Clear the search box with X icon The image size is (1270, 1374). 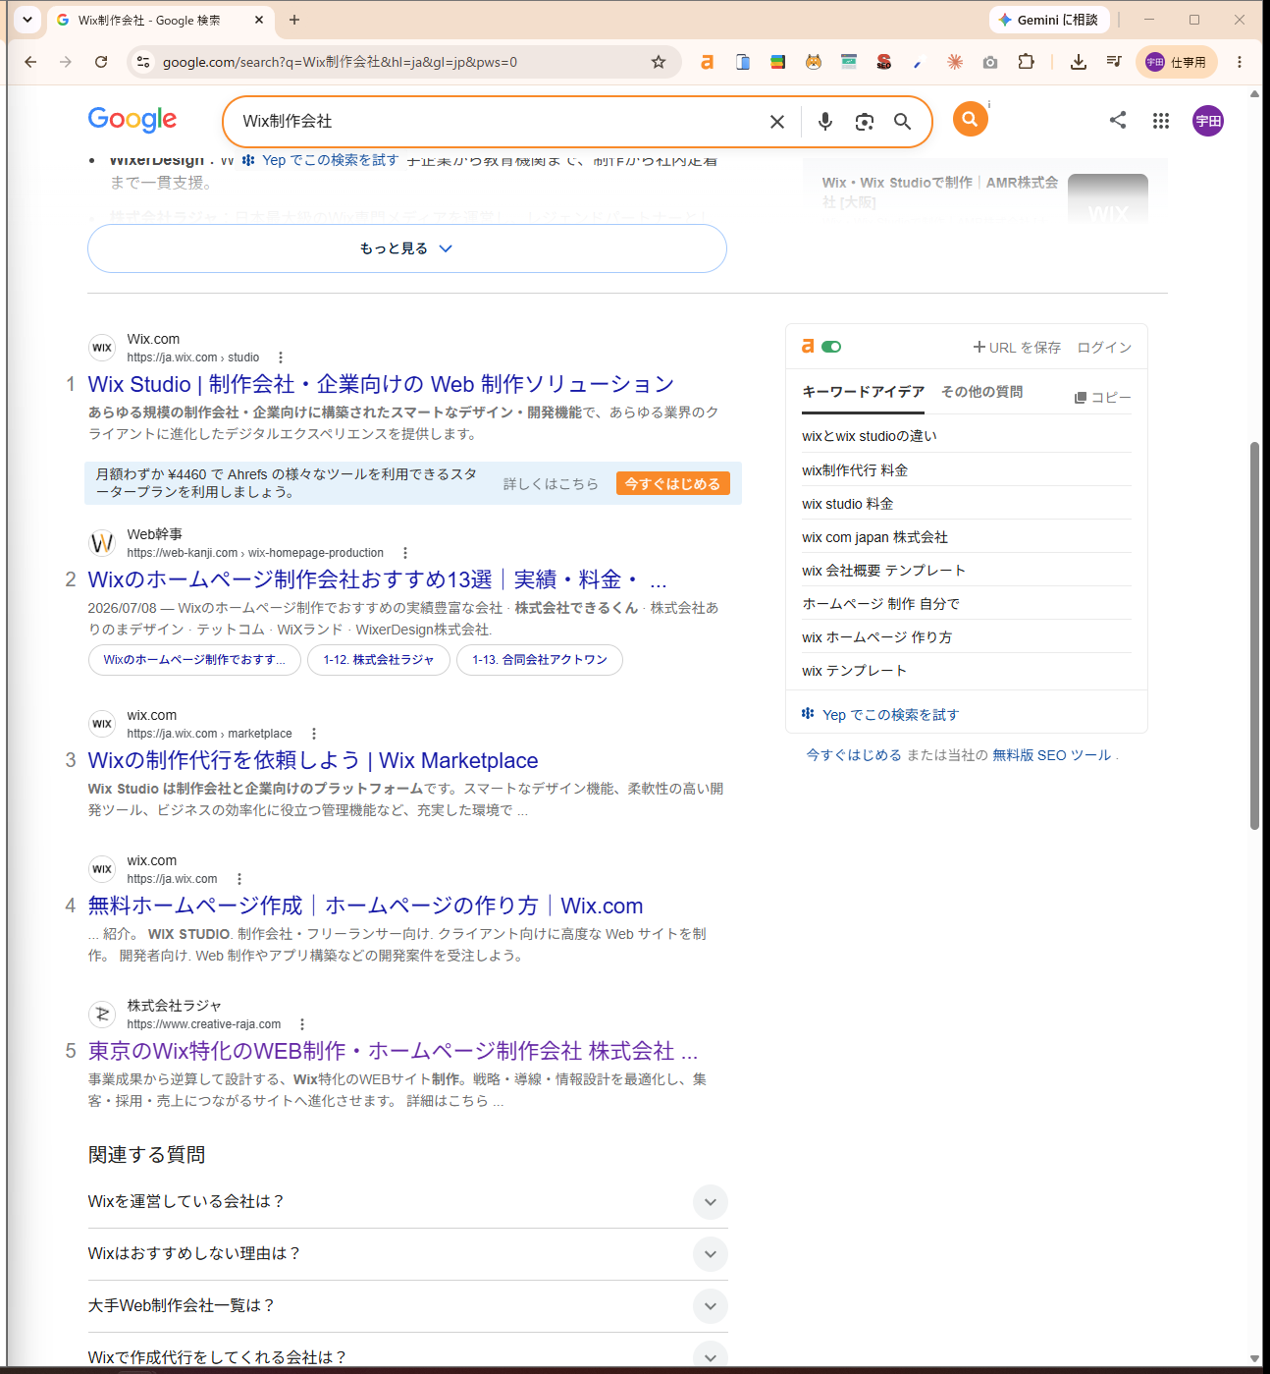coord(777,122)
